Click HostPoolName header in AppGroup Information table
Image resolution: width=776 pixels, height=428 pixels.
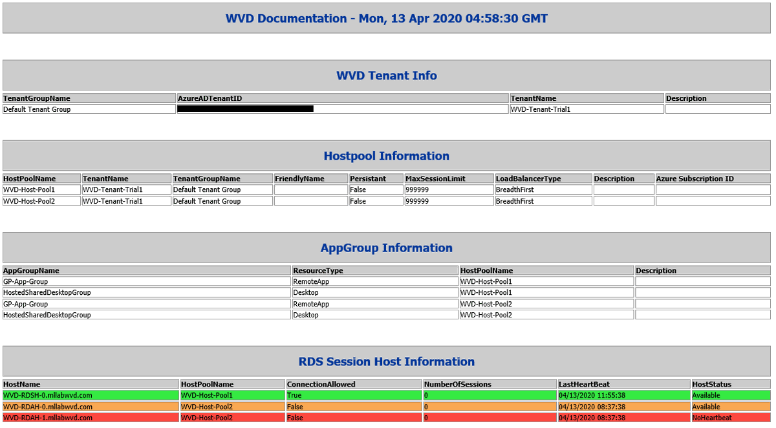546,270
